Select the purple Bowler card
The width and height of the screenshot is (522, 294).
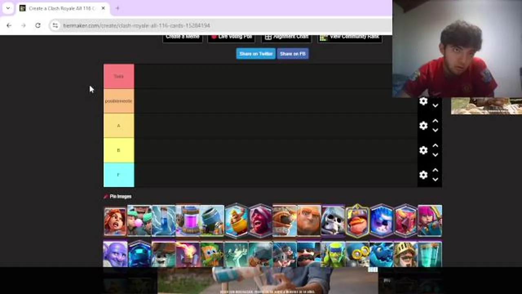pyautogui.click(x=115, y=254)
